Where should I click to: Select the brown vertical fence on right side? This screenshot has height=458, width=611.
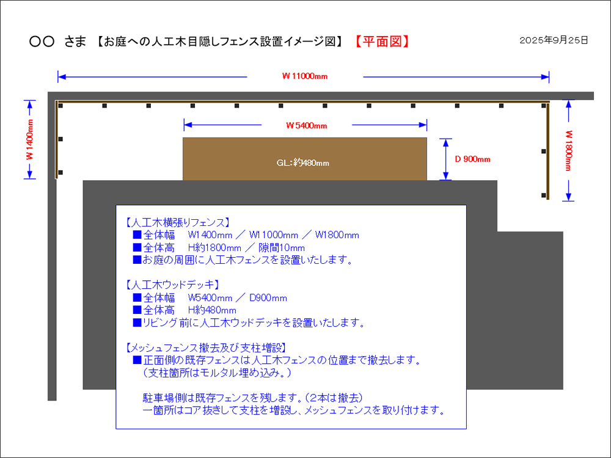pos(548,151)
